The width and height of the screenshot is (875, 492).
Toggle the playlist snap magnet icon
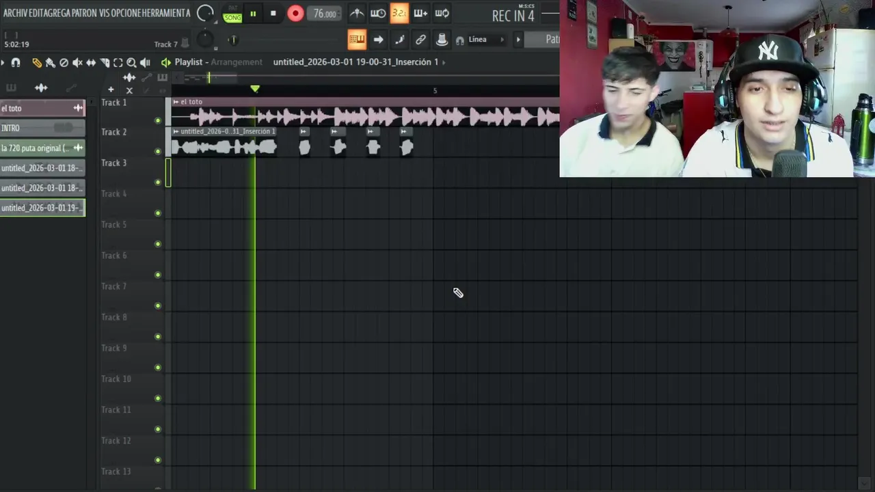point(16,62)
